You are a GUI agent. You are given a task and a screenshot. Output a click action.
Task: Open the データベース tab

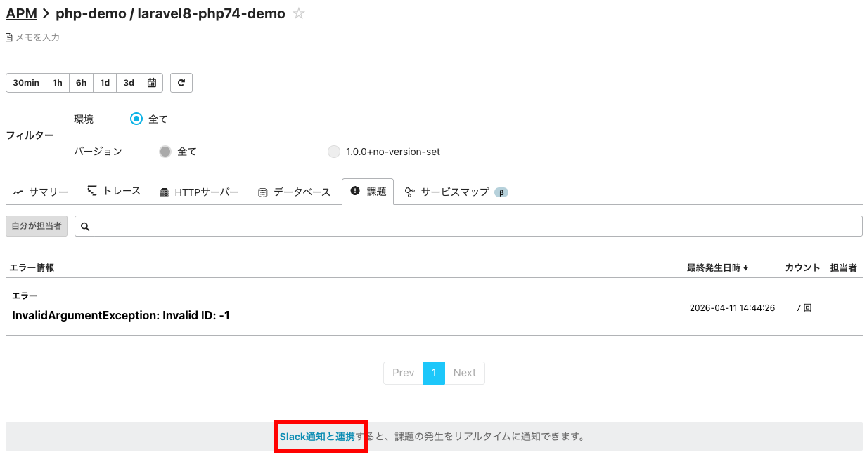point(294,192)
